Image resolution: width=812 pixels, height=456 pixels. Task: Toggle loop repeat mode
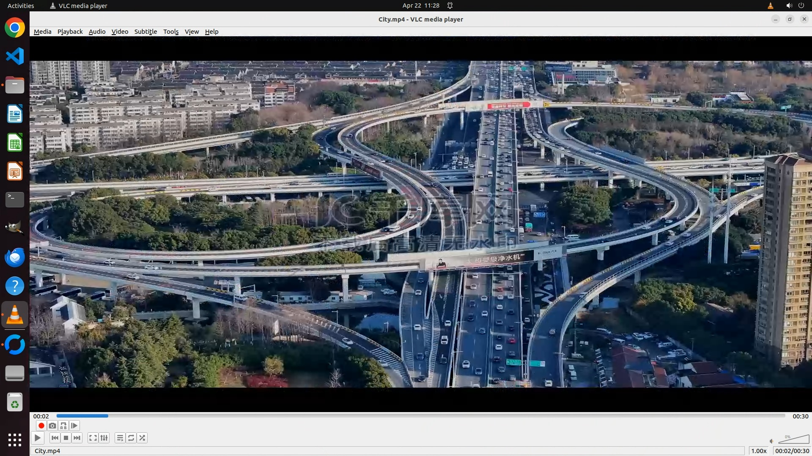pyautogui.click(x=131, y=438)
